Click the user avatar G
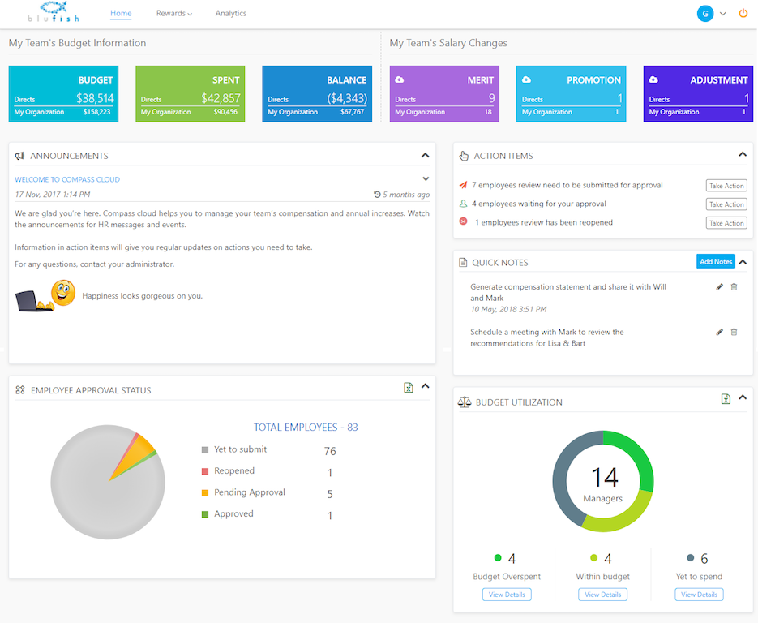Viewport: 758px width, 623px height. click(x=704, y=14)
